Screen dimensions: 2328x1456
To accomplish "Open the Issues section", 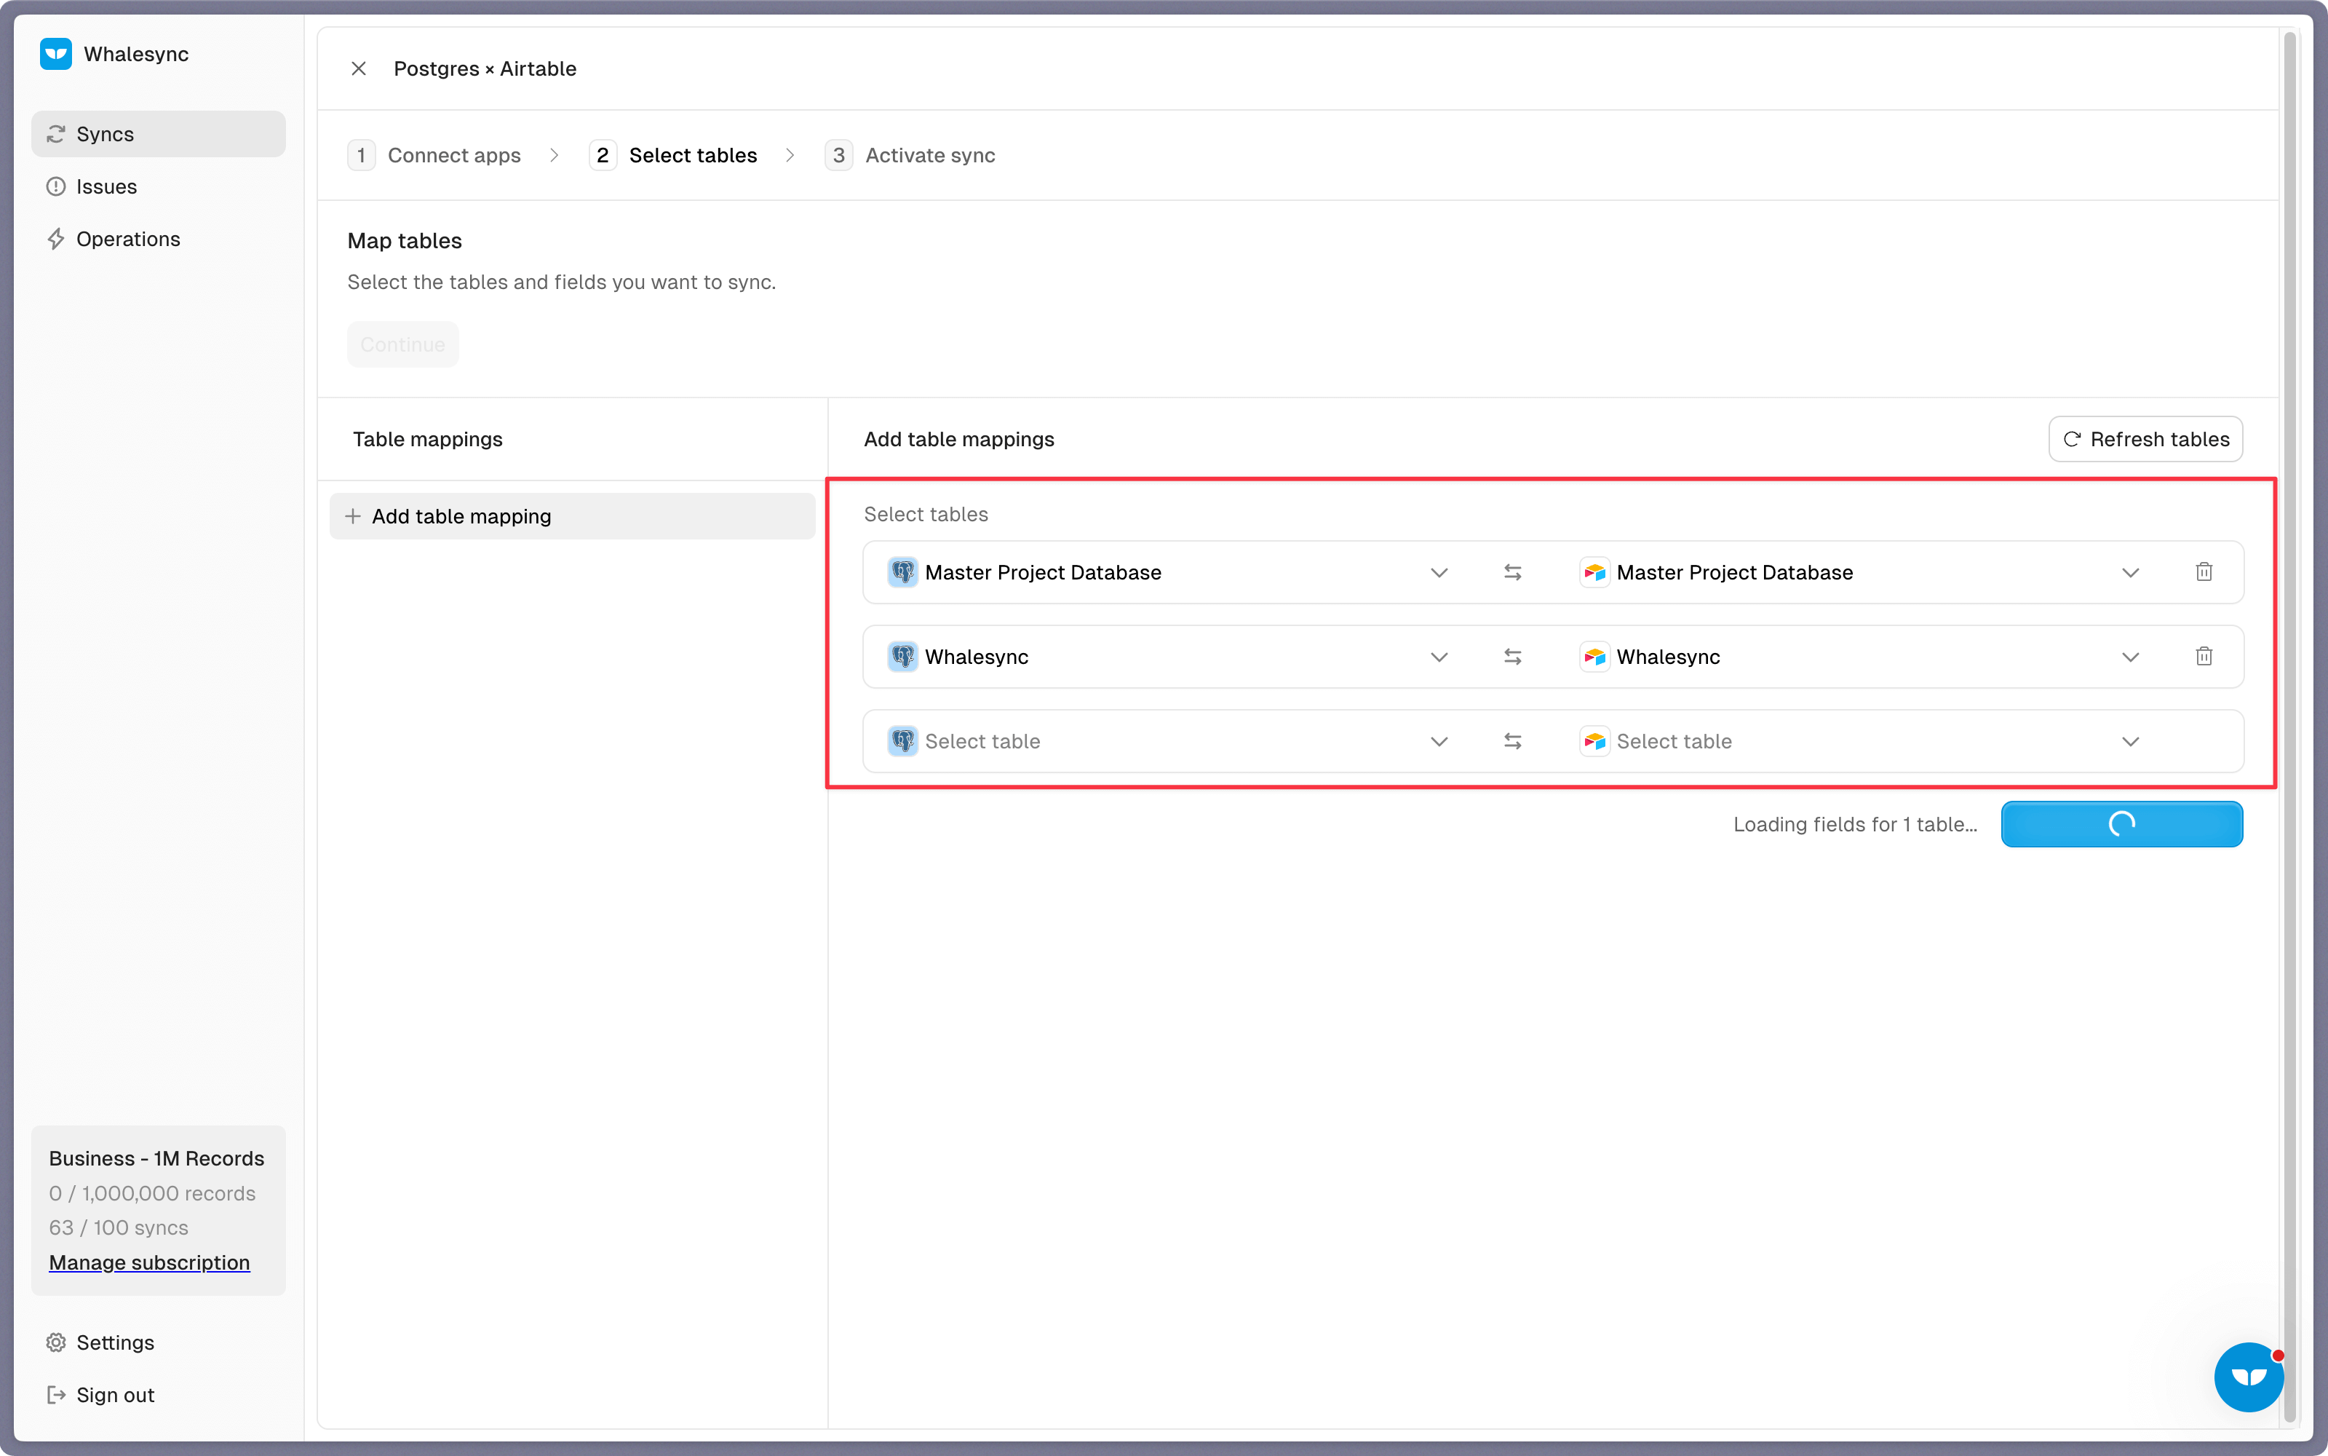I will 159,187.
